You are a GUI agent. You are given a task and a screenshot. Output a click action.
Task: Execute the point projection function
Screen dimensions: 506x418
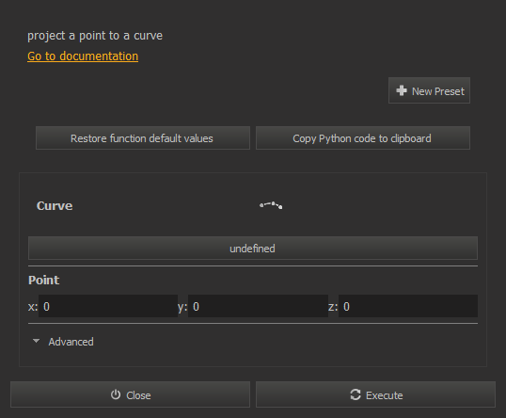click(x=375, y=394)
